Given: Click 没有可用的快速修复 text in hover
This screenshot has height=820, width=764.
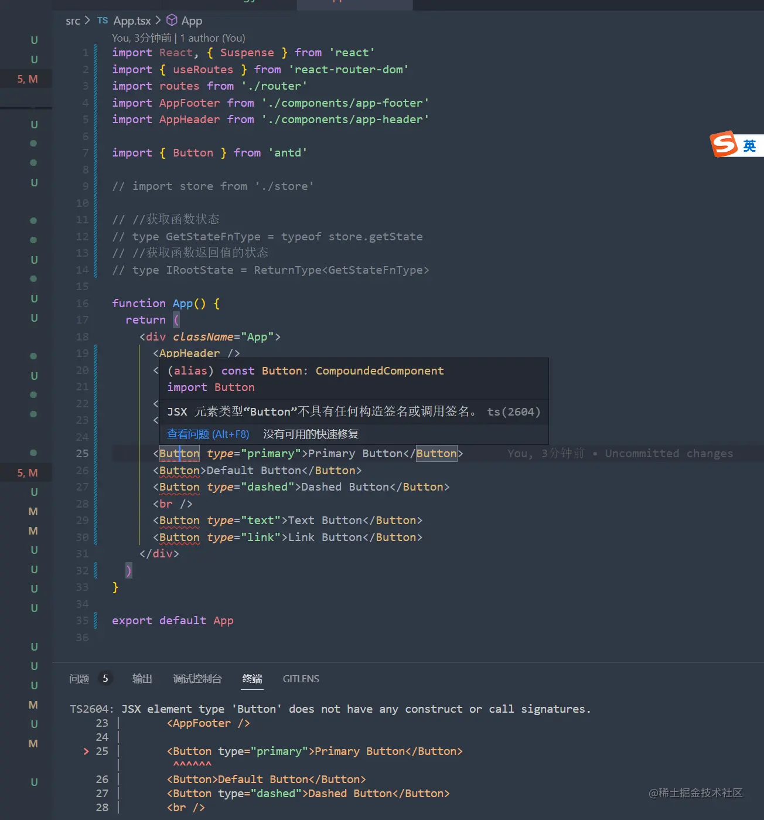Looking at the screenshot, I should point(311,434).
